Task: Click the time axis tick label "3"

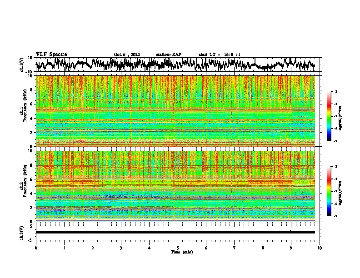Action: pyautogui.click(x=121, y=248)
